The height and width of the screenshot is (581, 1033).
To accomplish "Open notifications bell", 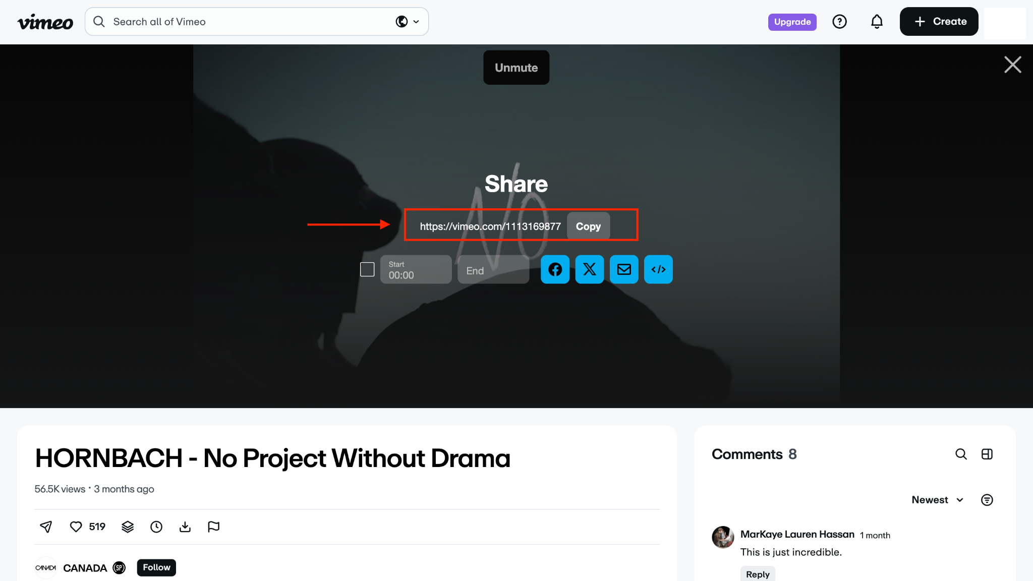I will click(877, 22).
